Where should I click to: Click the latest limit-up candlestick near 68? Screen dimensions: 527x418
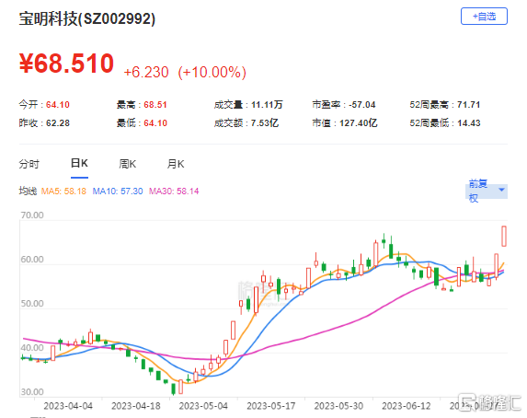(x=504, y=236)
